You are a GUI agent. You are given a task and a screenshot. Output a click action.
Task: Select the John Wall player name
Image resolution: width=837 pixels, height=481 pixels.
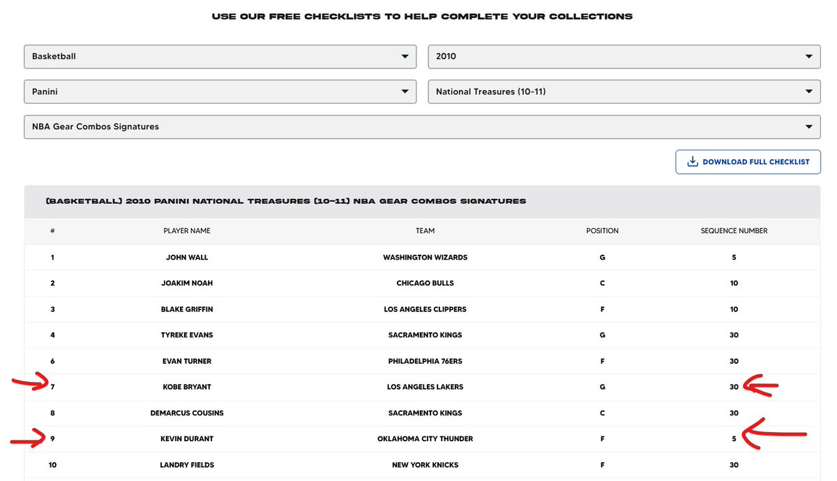point(187,258)
